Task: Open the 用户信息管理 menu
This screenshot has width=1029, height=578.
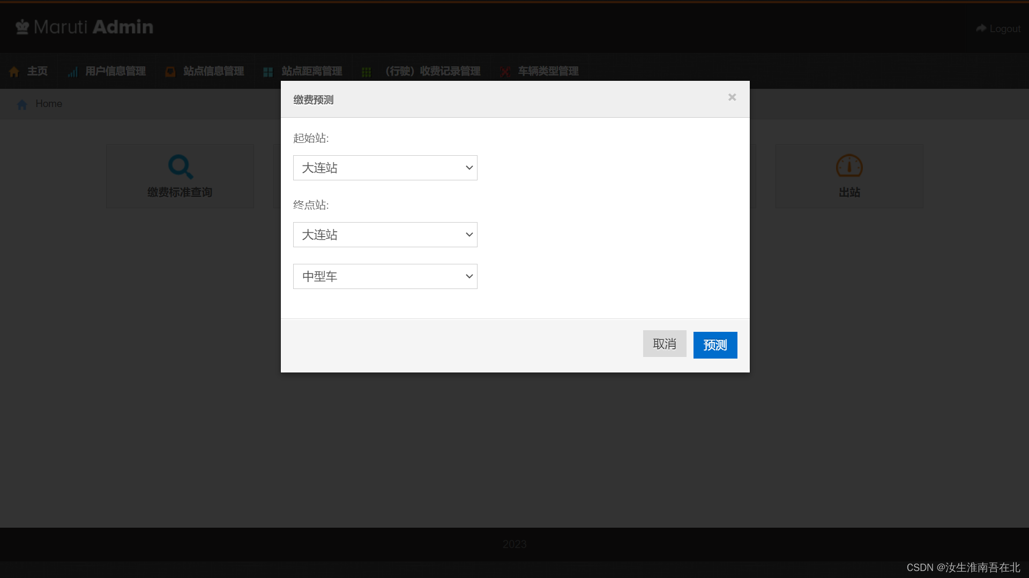Action: [x=107, y=71]
